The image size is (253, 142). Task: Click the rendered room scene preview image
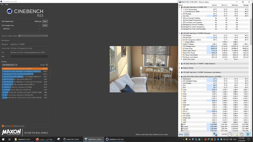click(x=143, y=69)
